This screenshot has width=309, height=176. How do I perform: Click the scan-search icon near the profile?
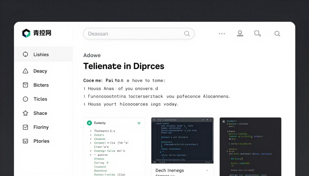[x=257, y=33]
